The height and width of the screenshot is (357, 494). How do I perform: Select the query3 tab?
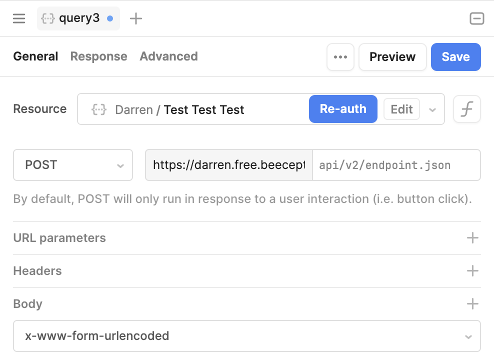[78, 19]
